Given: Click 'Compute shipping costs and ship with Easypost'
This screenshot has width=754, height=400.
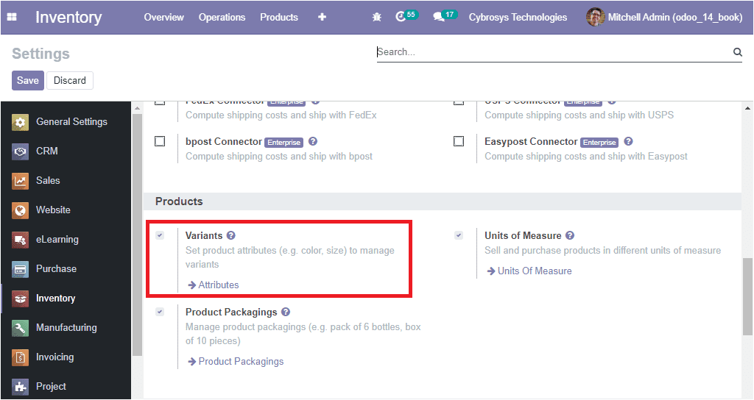Looking at the screenshot, I should 585,157.
